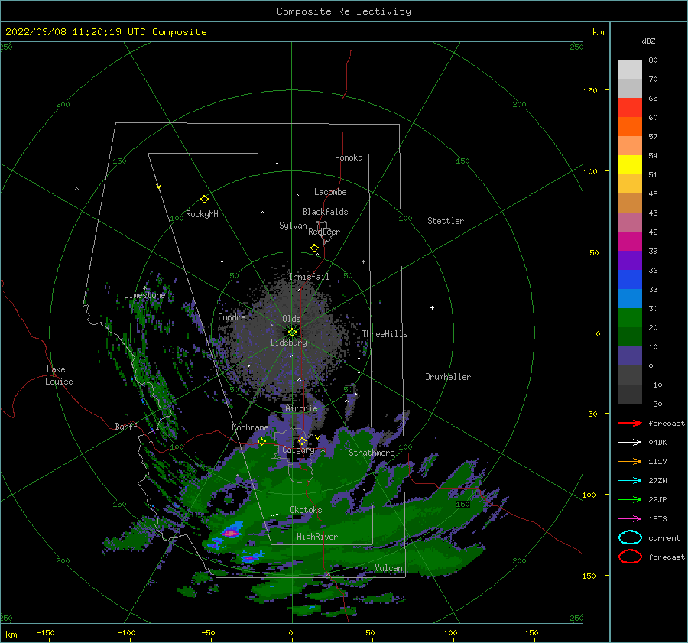
Task: Click the Lacombe label
Action: pos(330,192)
